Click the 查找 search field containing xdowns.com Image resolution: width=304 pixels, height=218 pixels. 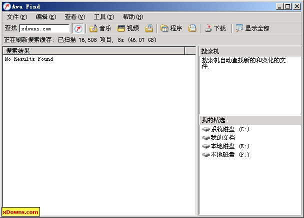coord(44,28)
